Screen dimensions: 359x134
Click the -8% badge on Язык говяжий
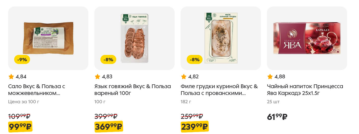pos(108,60)
